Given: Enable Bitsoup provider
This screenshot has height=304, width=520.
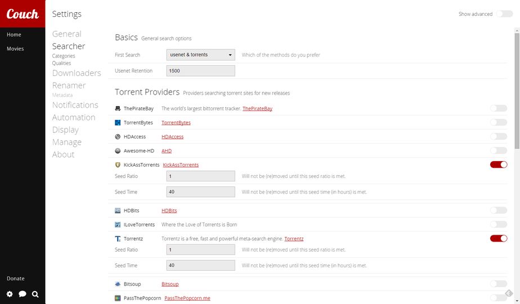Looking at the screenshot, I should (499, 284).
